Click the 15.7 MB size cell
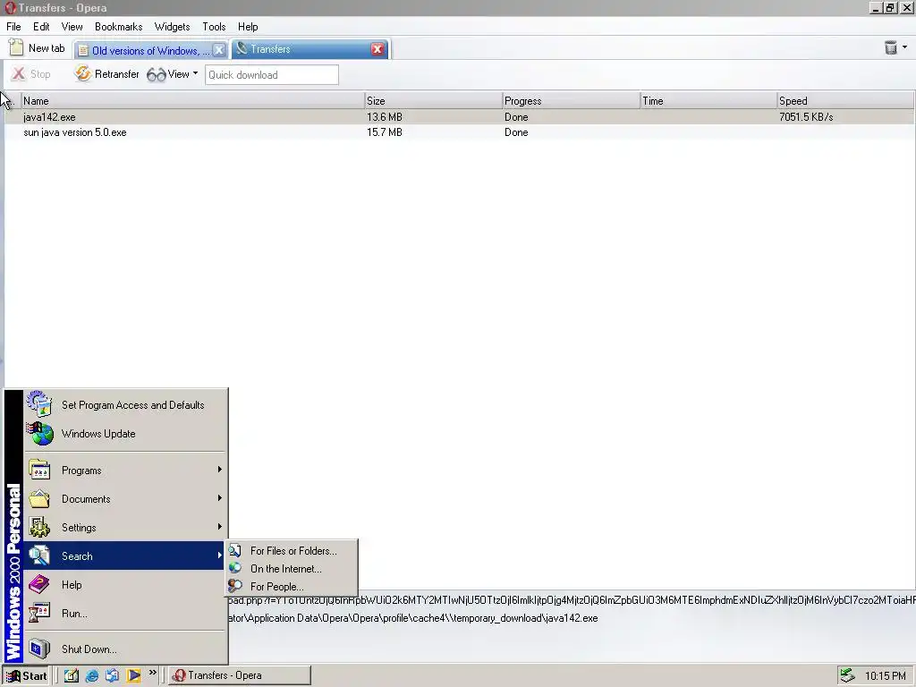 click(385, 132)
